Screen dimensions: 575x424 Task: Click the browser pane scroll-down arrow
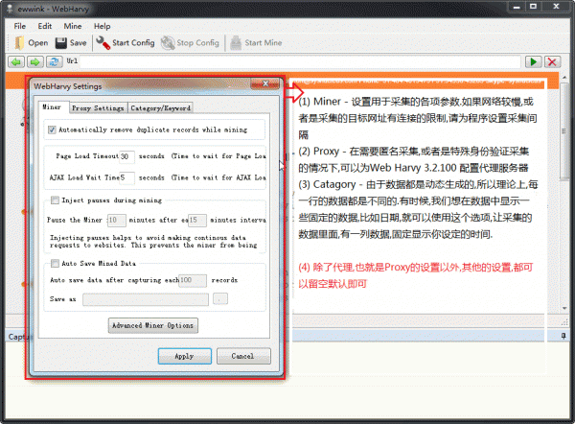tap(564, 308)
